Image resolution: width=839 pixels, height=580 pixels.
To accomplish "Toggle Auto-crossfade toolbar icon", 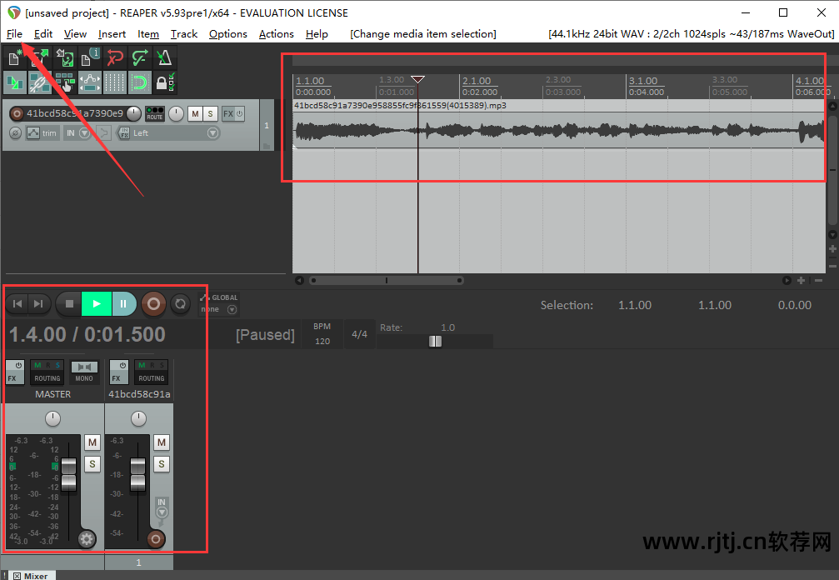I will pos(14,82).
